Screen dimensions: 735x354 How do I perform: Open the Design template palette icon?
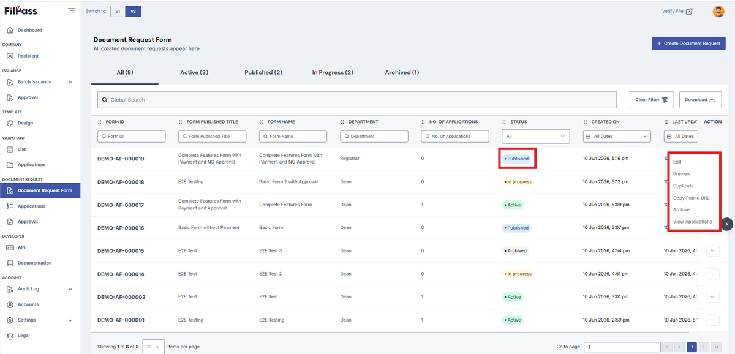[10, 123]
